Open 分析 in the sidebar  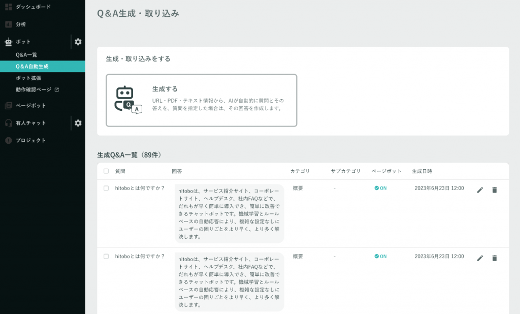(x=20, y=24)
